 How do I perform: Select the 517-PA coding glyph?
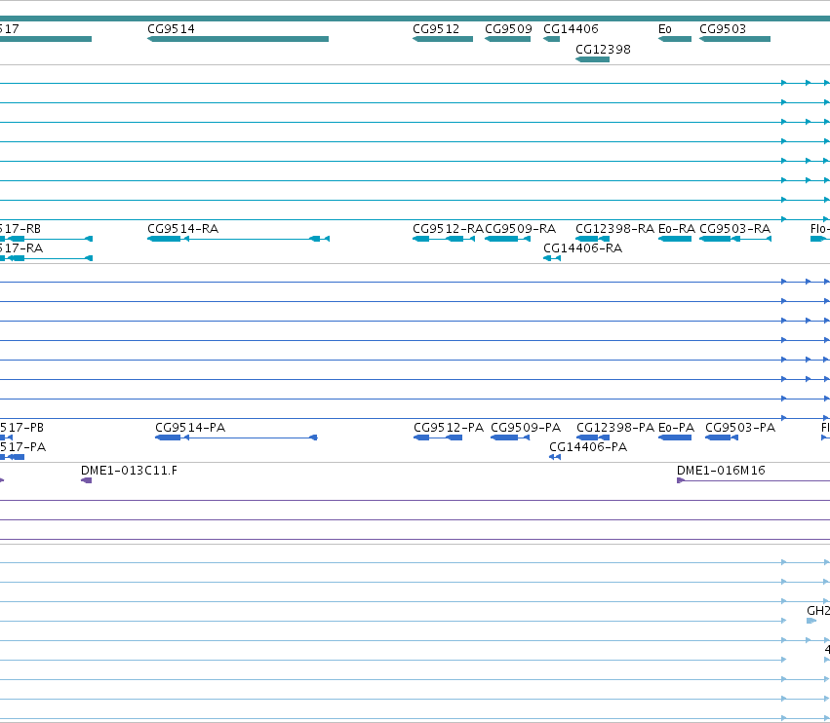[12, 458]
